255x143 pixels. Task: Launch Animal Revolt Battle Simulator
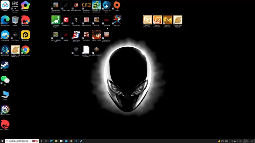(x=56, y=6)
